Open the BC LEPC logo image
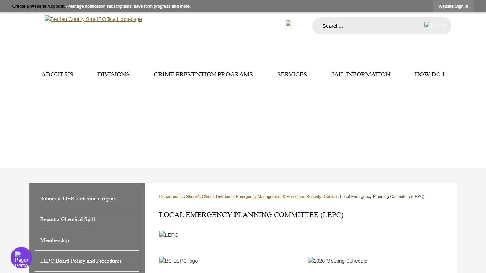The image size is (486, 273). pos(178,261)
